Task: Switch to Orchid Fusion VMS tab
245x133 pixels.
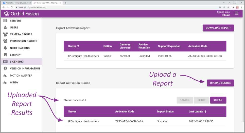Action: point(47,3)
